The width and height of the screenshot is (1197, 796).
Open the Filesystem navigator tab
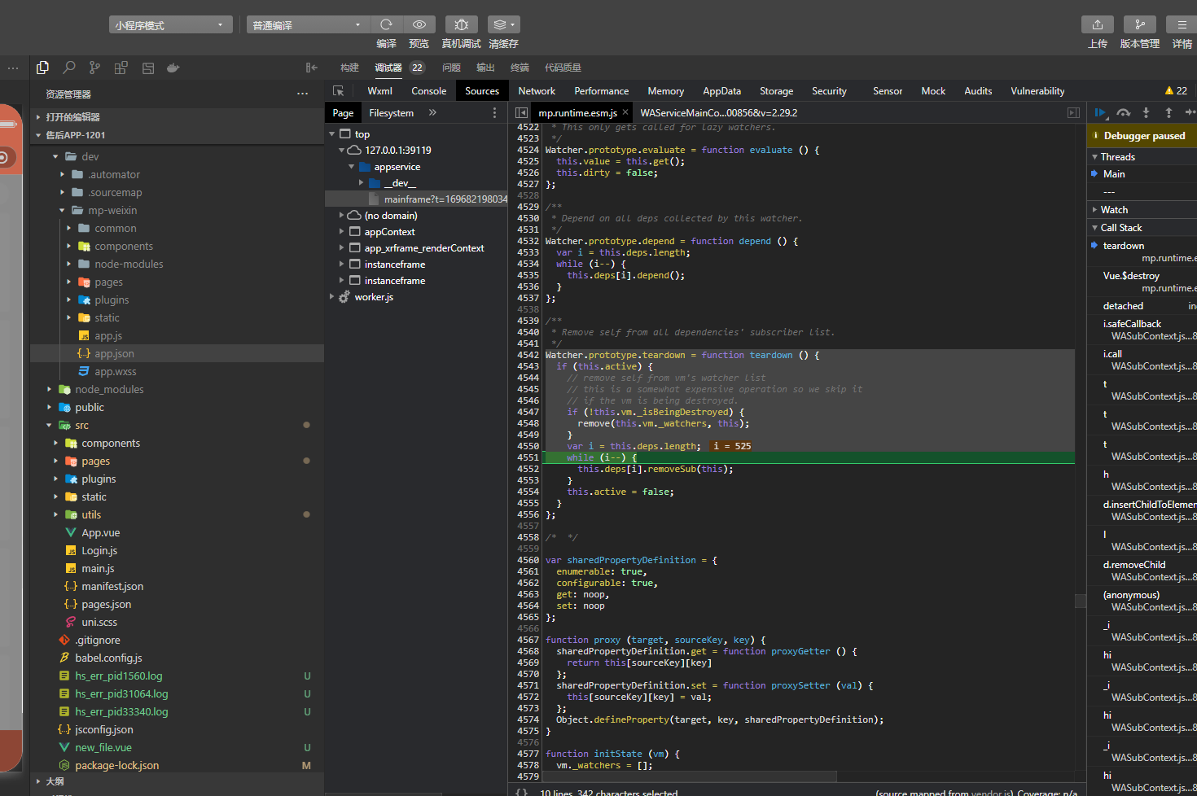point(391,113)
